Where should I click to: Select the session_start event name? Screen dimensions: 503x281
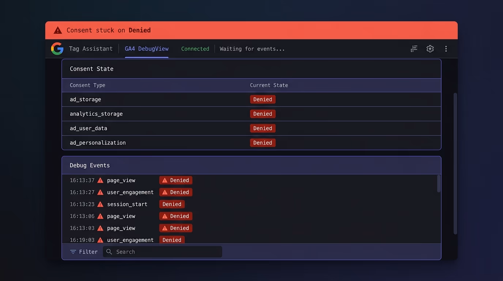(127, 204)
